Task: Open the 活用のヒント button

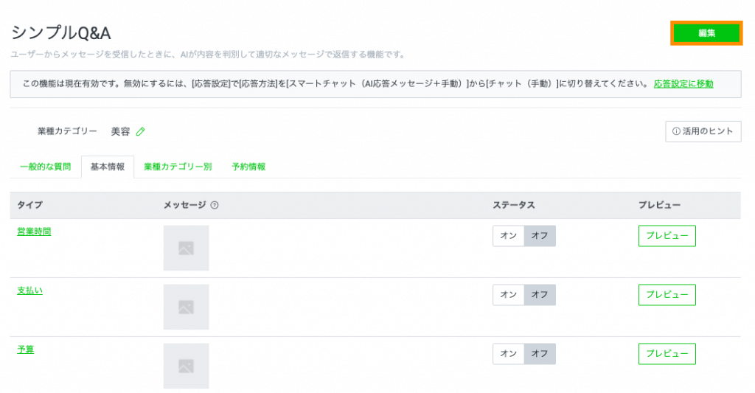Action: click(x=703, y=131)
